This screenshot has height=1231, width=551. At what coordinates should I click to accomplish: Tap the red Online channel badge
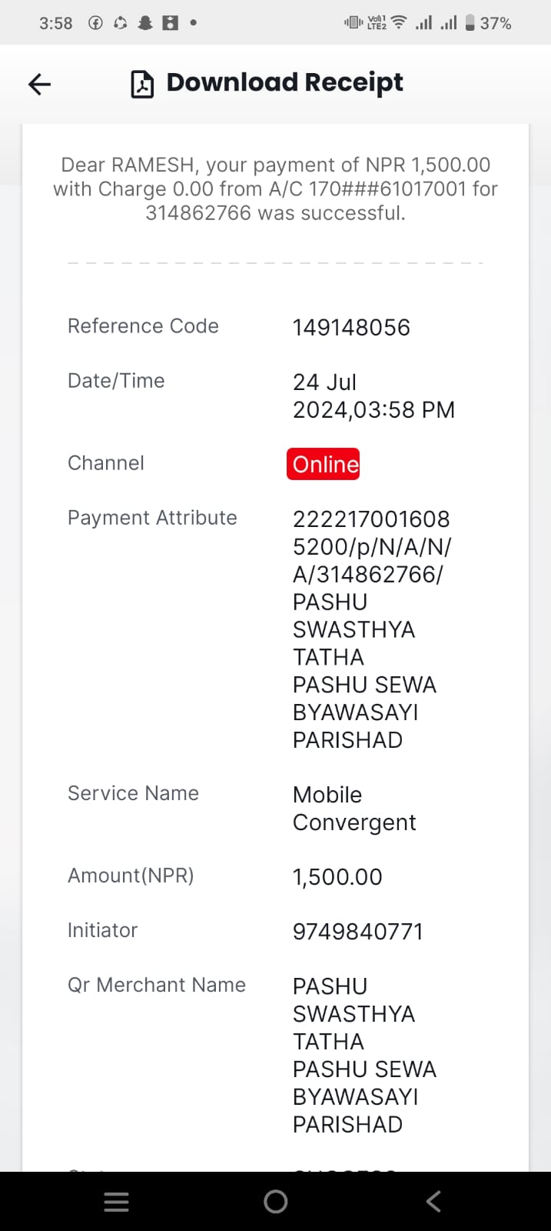click(x=324, y=464)
